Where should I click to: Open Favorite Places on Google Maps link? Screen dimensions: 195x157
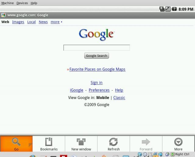point(97,69)
